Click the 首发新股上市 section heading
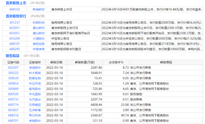This screenshot has width=205, height=124. (16, 3)
